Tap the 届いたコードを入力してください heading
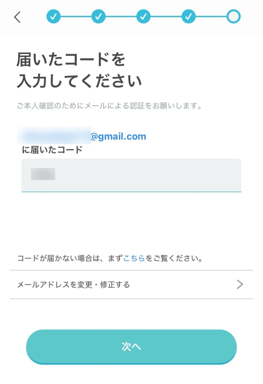This screenshot has height=384, width=263. [x=79, y=70]
